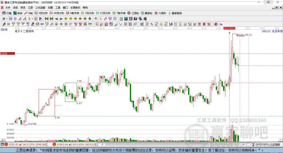Open the 资讯 menu
Screen dimensions: 283x153
tap(23, 7)
